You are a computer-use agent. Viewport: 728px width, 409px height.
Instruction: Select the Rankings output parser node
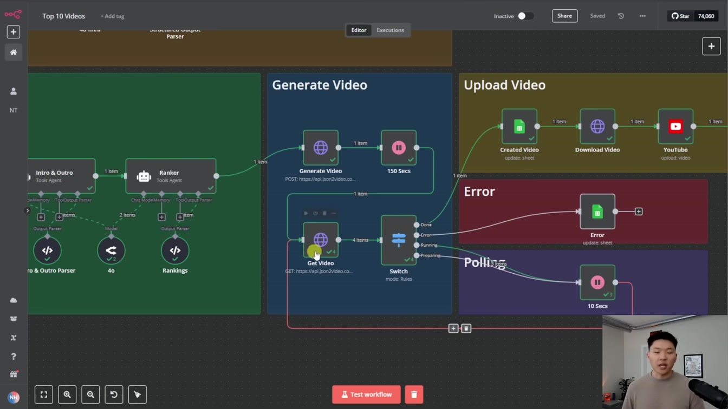pyautogui.click(x=175, y=250)
